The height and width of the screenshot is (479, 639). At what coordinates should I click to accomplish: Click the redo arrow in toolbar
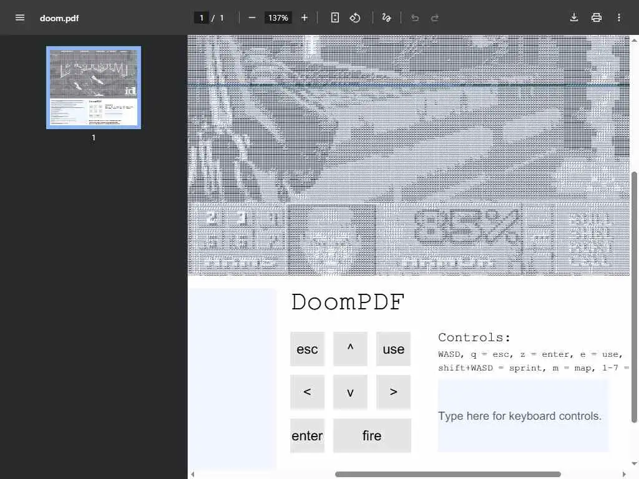pyautogui.click(x=435, y=17)
